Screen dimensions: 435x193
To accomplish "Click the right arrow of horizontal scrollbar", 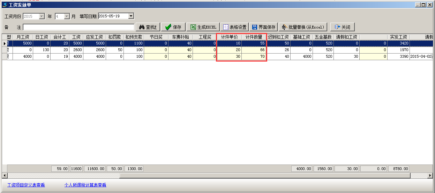I will [x=431, y=176].
